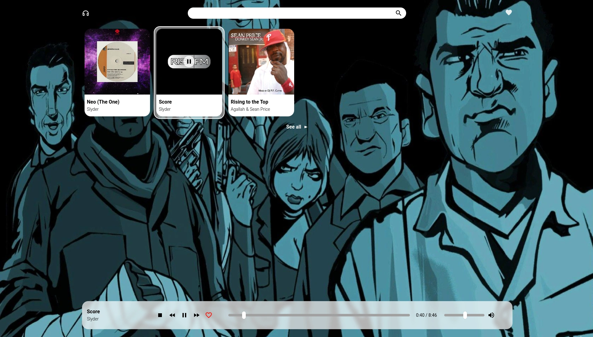This screenshot has width=593, height=337.
Task: Click the search magnifier icon
Action: (398, 13)
